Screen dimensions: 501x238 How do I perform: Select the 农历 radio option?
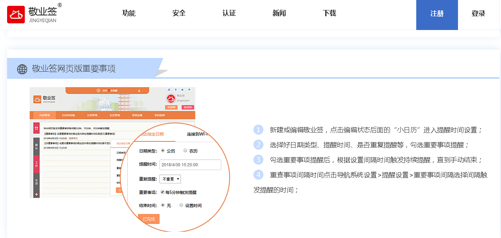pos(185,150)
